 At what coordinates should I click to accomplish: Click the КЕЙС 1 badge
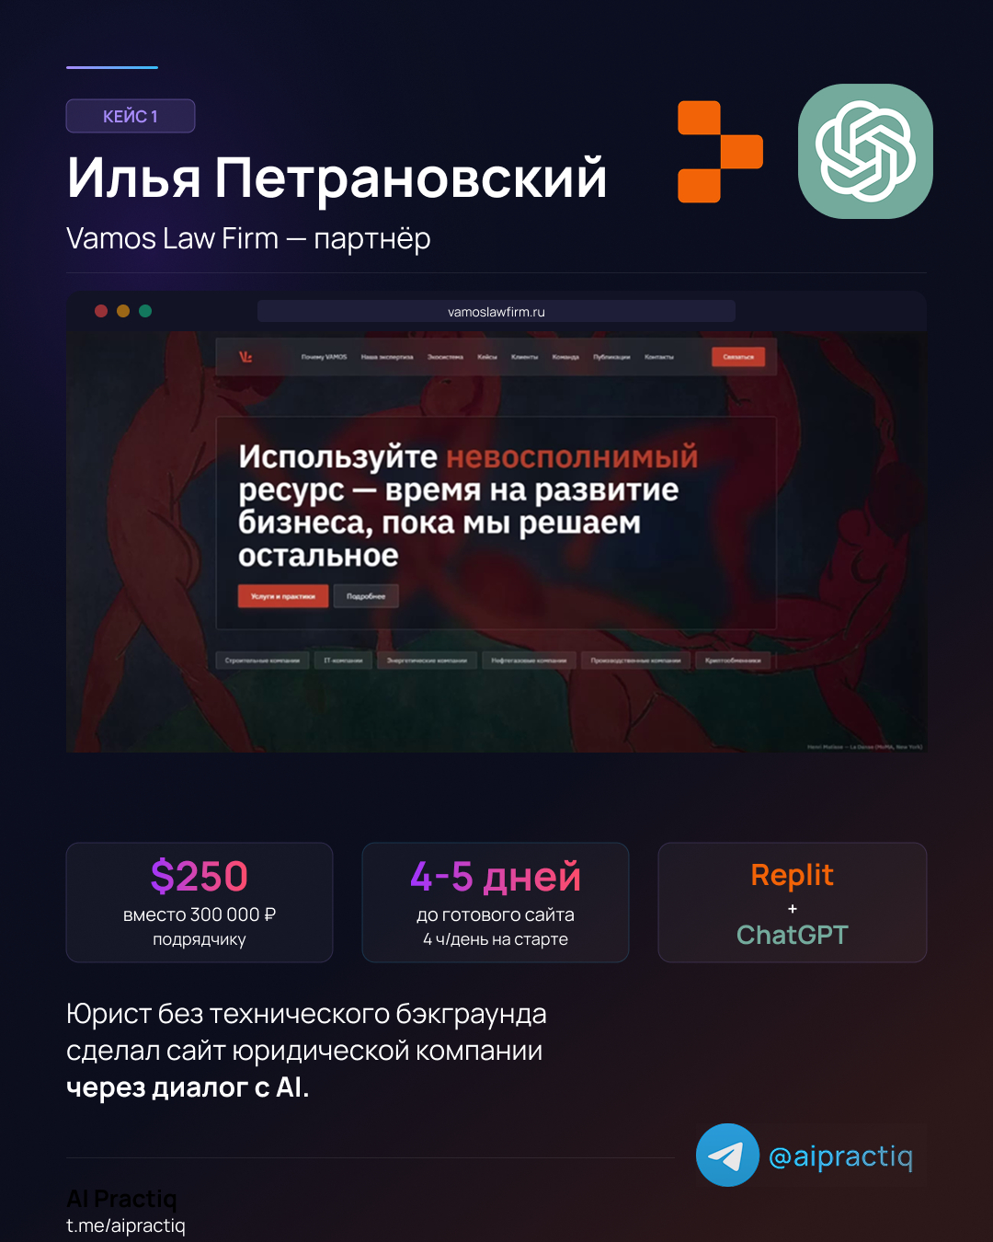tap(131, 116)
